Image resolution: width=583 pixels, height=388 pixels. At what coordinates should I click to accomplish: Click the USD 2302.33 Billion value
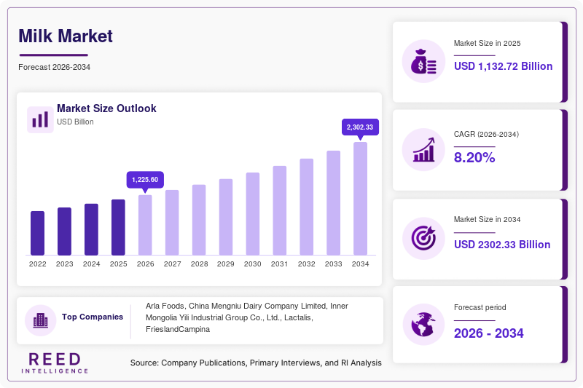pyautogui.click(x=502, y=245)
